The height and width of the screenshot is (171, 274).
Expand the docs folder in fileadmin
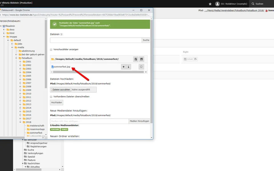(x=4, y=30)
